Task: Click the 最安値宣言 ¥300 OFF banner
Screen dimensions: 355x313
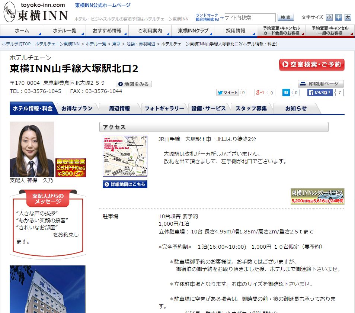Action: tap(71, 168)
